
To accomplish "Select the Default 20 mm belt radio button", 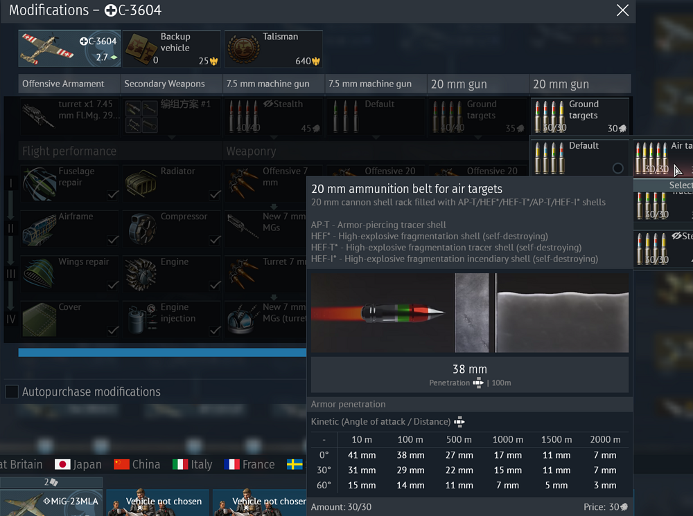I will coord(618,168).
